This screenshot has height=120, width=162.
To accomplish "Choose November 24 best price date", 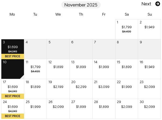I will (13, 109).
